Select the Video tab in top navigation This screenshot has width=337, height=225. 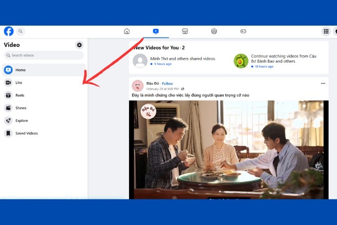click(156, 31)
